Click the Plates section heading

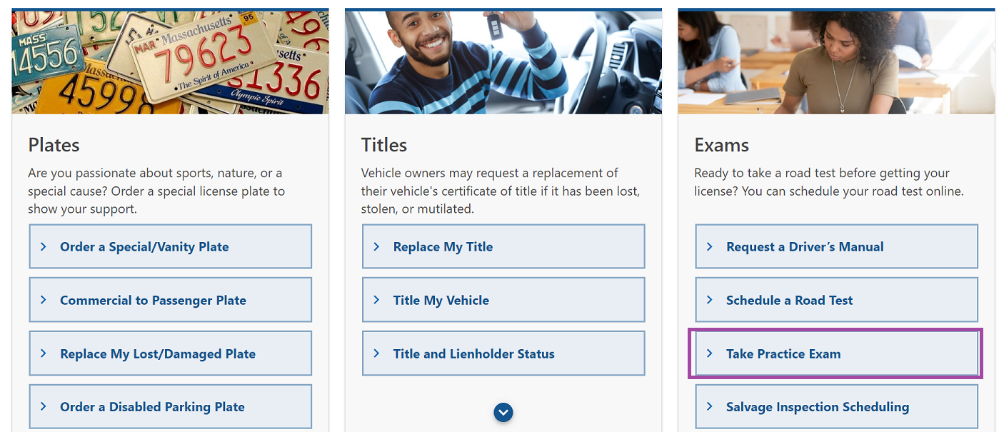(x=54, y=145)
